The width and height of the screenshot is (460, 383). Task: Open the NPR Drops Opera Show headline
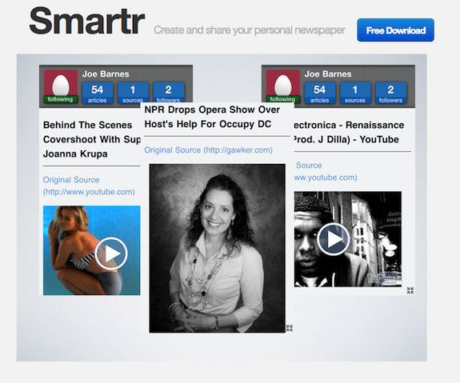pyautogui.click(x=212, y=117)
